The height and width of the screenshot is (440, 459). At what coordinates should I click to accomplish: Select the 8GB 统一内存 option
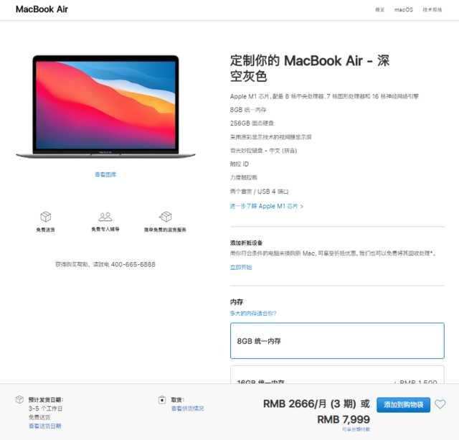coord(337,341)
